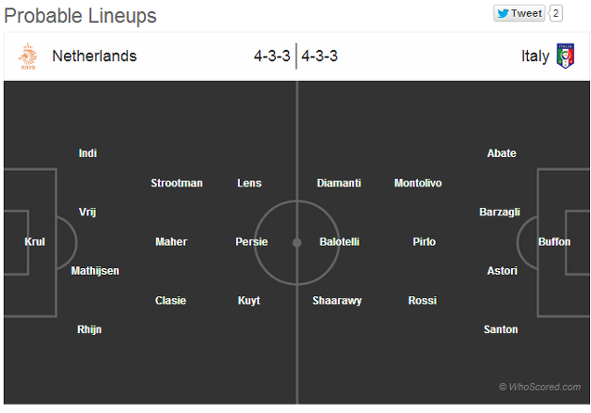Click defender Barzagli in the lineup
Screen dimensions: 591x413
click(x=500, y=213)
